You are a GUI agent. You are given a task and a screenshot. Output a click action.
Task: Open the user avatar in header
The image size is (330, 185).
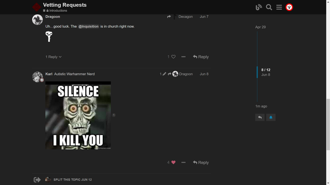(289, 7)
